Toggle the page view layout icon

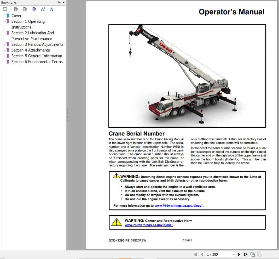pyautogui.click(x=252, y=254)
